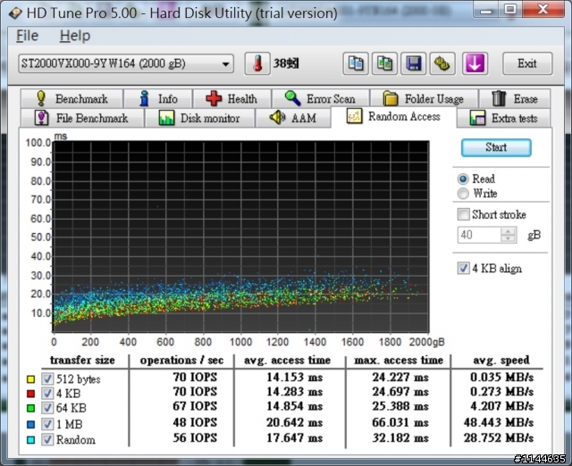Click the random access scatter graph
This screenshot has width=572, height=466.
tap(240, 237)
